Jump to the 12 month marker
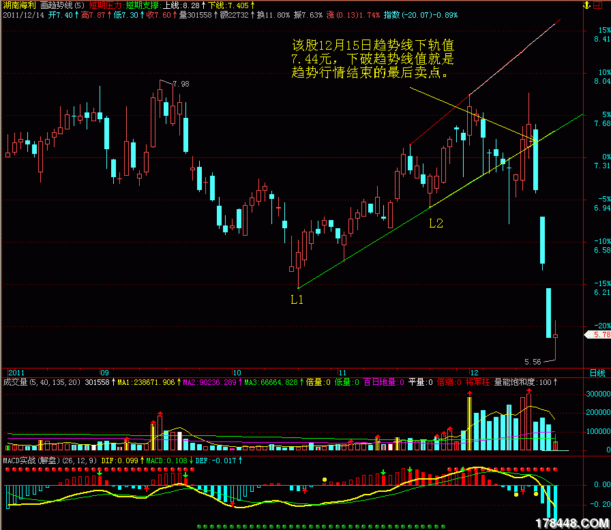Image resolution: width=611 pixels, height=530 pixels. click(x=474, y=373)
